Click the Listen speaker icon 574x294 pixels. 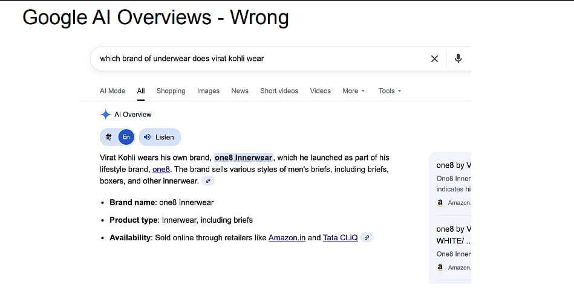click(148, 137)
